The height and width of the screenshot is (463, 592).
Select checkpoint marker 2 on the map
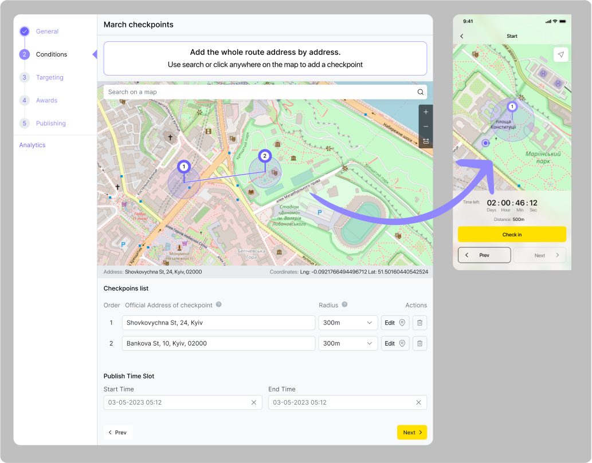click(x=264, y=156)
